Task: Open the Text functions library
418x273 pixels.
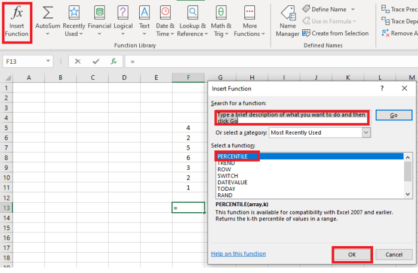Action: click(x=145, y=21)
